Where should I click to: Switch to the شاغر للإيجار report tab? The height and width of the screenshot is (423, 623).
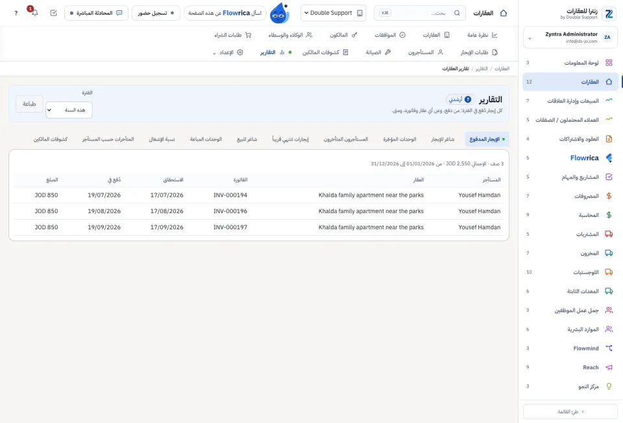click(443, 139)
